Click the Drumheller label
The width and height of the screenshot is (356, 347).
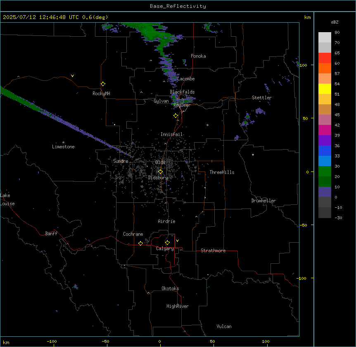[x=263, y=201]
